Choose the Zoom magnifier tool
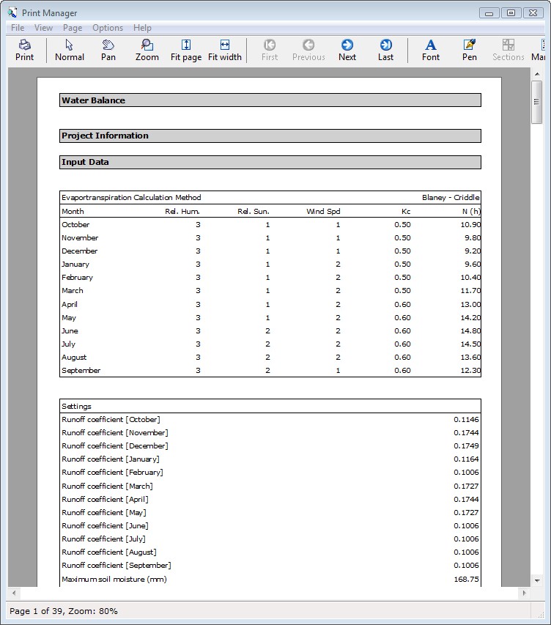 click(x=147, y=50)
